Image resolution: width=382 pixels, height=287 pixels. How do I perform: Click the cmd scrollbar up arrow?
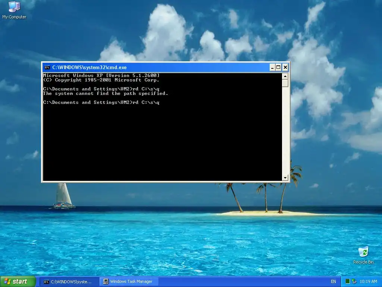click(285, 76)
